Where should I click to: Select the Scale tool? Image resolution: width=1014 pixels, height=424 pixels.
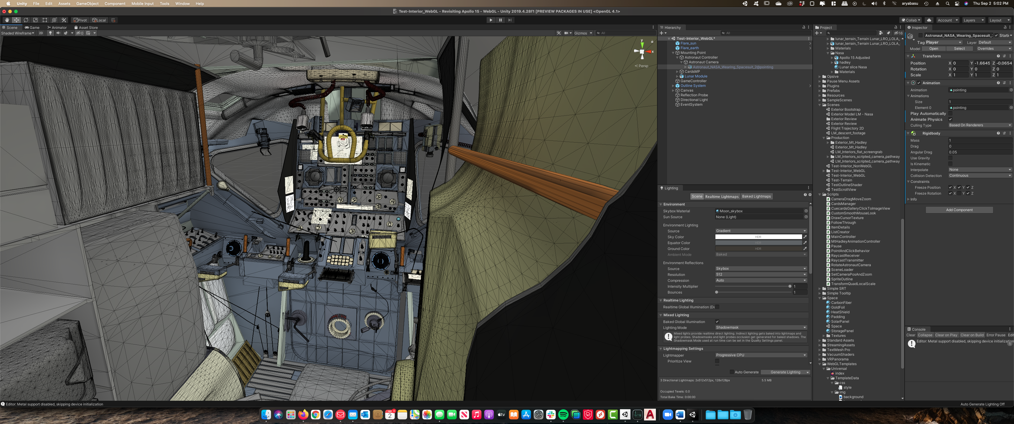click(35, 20)
